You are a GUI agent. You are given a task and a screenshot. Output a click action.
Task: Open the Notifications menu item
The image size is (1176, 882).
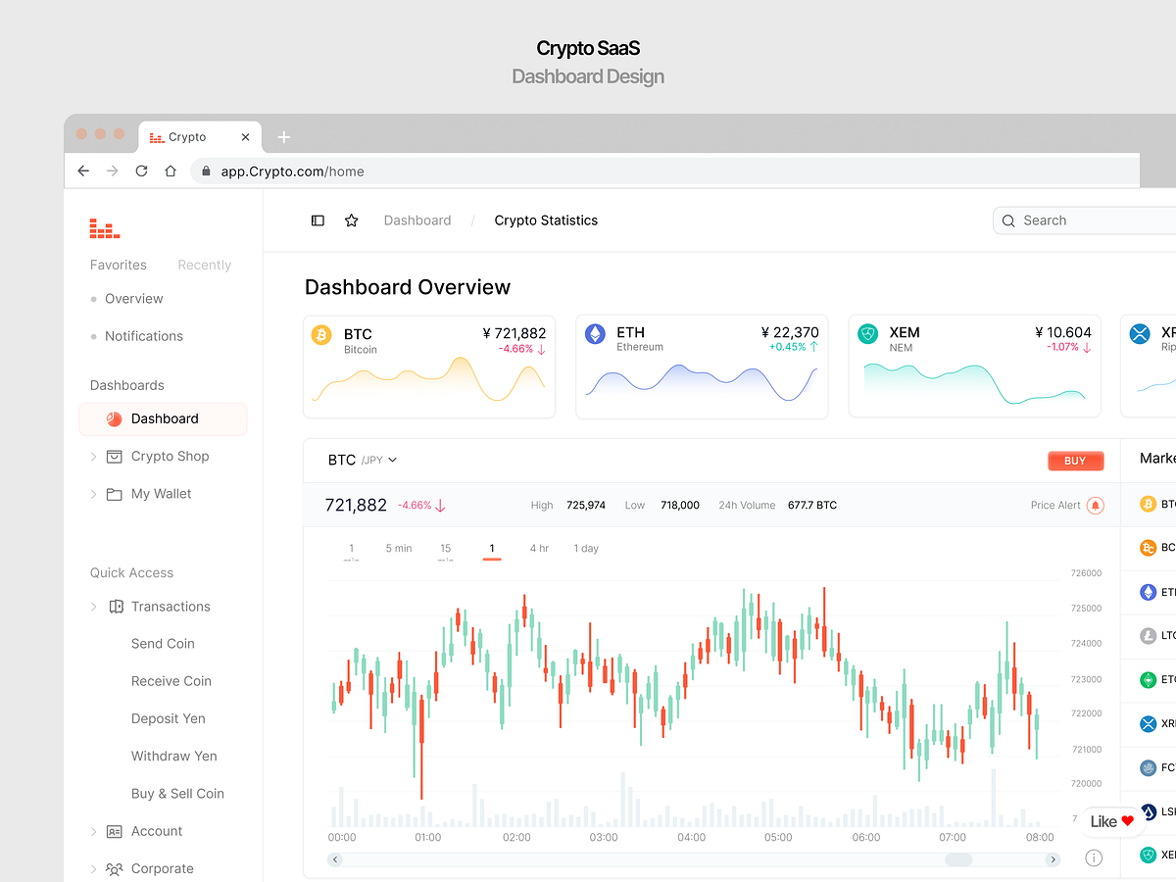click(143, 335)
